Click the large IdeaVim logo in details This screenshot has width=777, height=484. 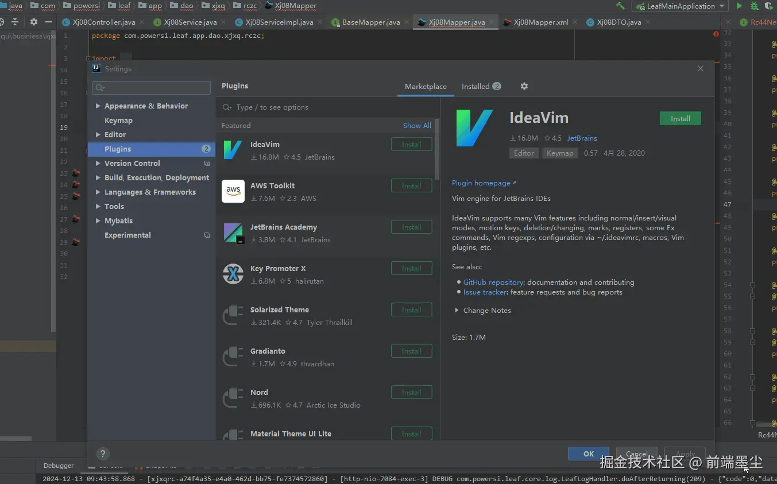tap(474, 128)
